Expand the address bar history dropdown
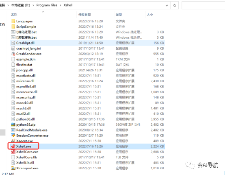The height and width of the screenshot is (175, 225). (167, 5)
